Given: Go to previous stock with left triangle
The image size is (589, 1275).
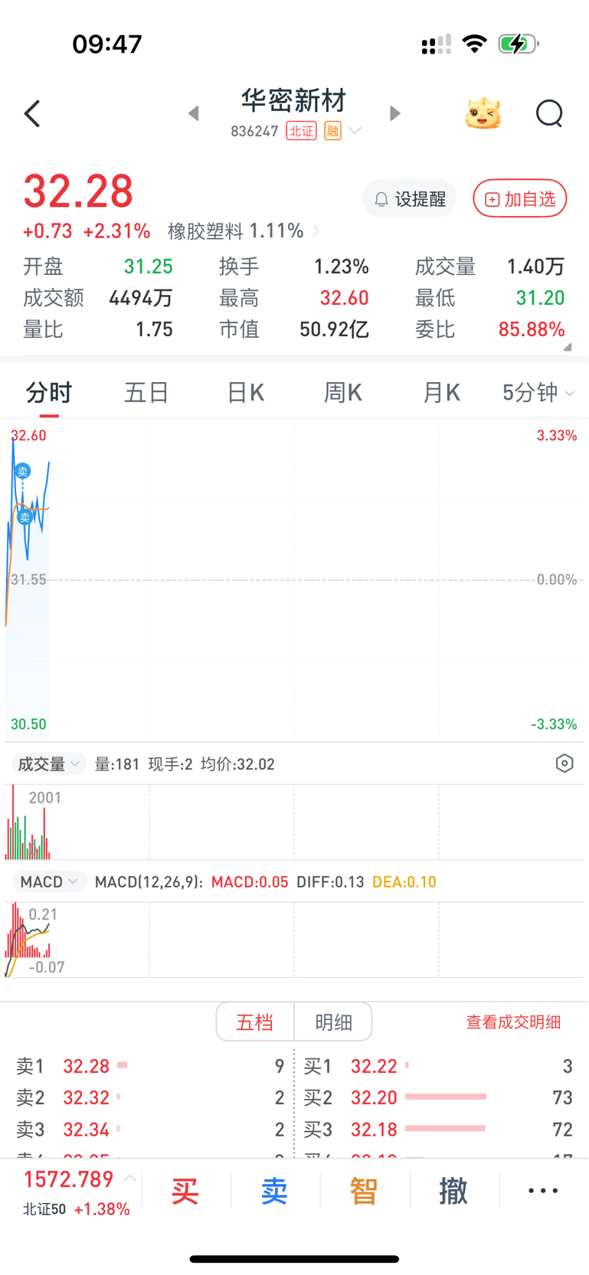Looking at the screenshot, I should pos(194,113).
